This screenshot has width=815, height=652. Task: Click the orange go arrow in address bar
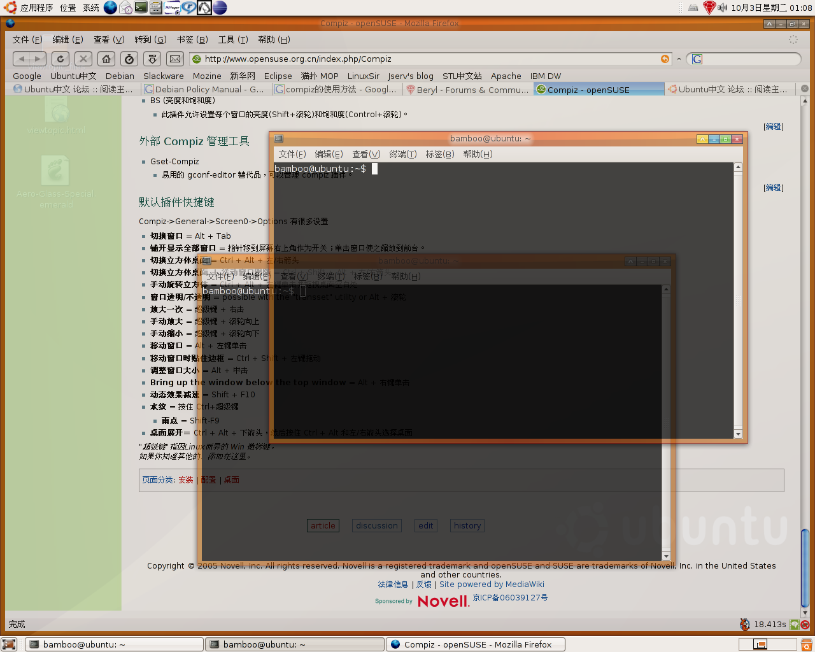pyautogui.click(x=665, y=59)
